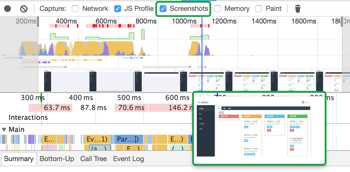Click the Clear recording icon

24,9
